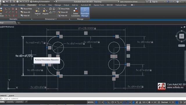Click the Plot (print) icon
The image size is (186, 105).
tap(17, 1)
